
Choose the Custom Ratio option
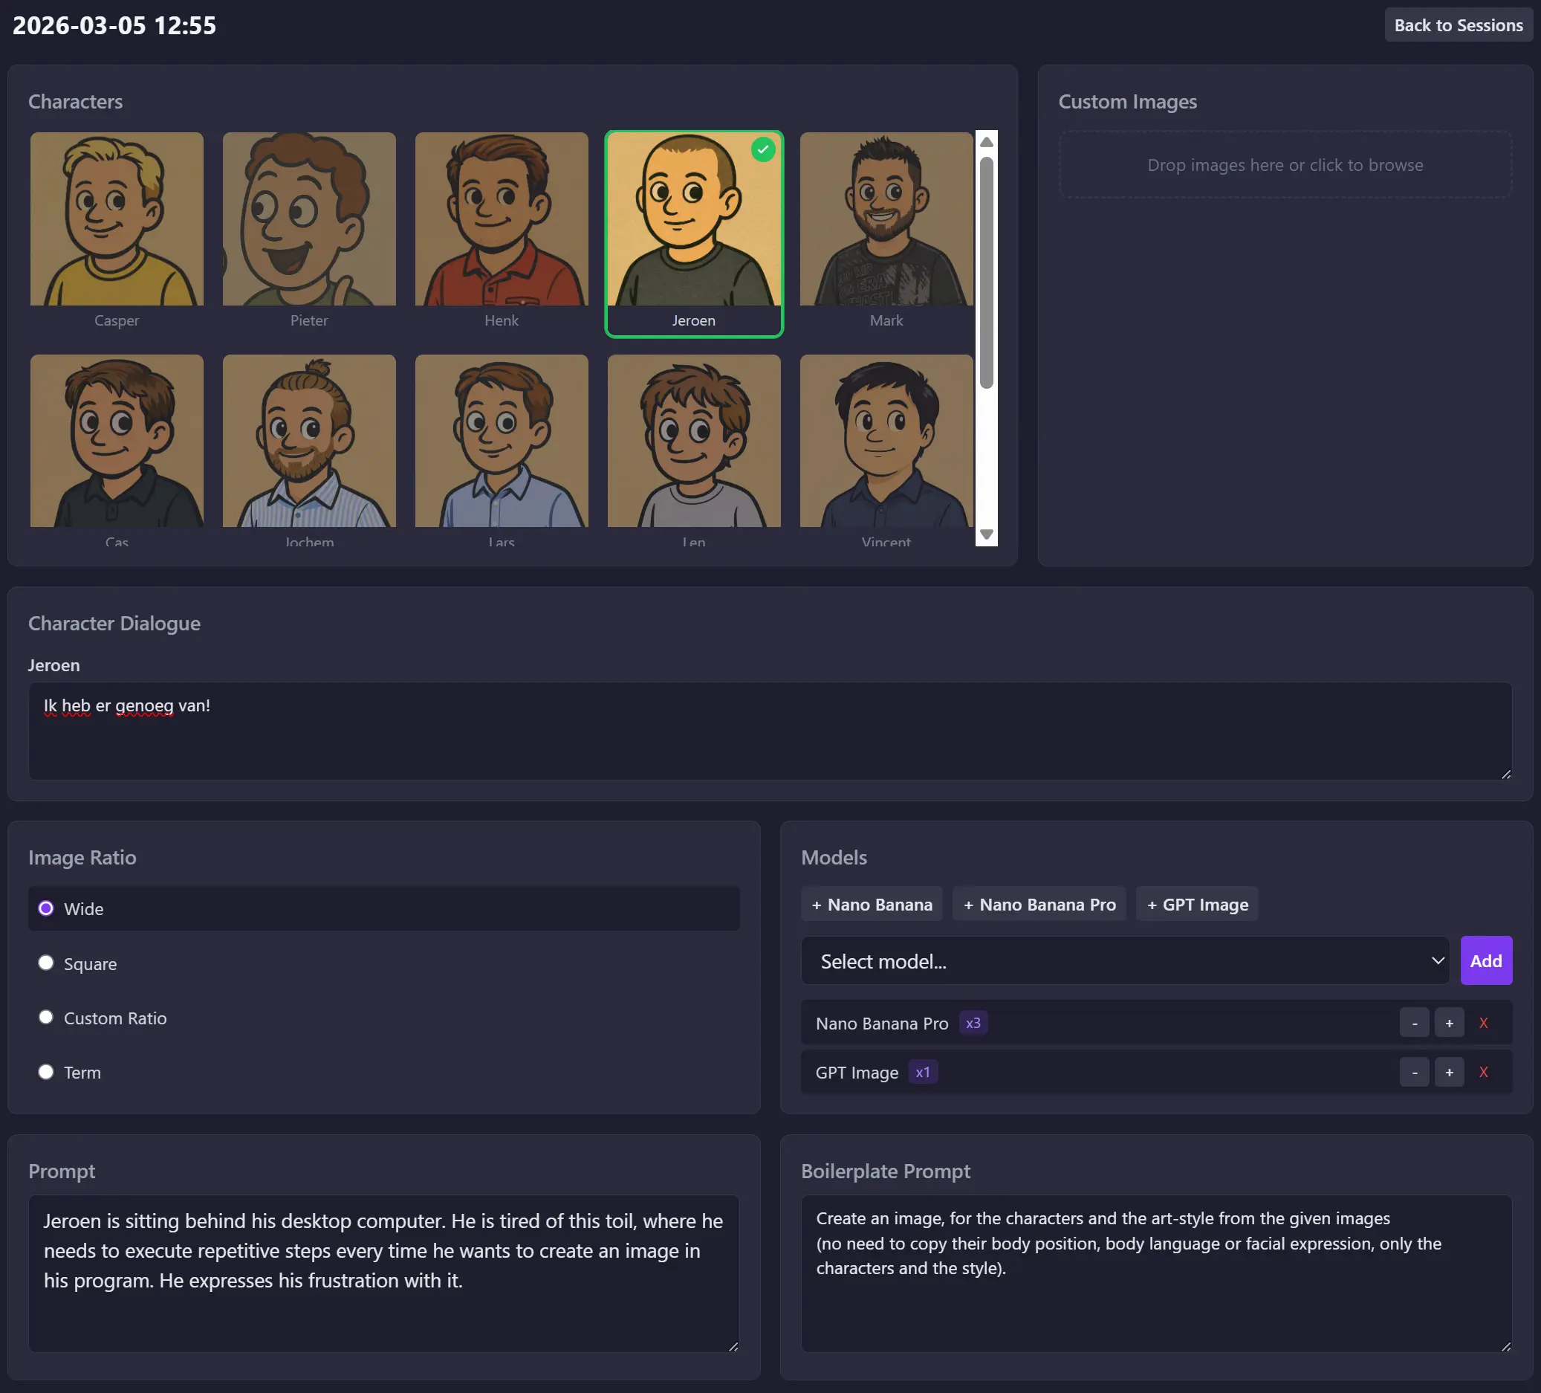click(x=47, y=1018)
